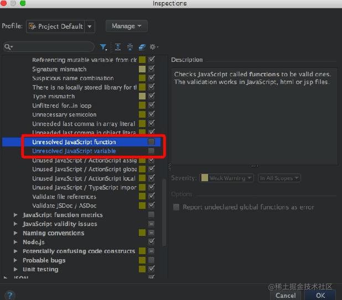Screen dimensions: 342x300
Task: Click the Expand All toolbar icon
Action: (118, 47)
